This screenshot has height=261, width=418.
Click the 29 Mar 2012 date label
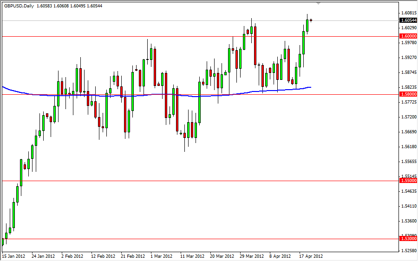(x=252, y=256)
